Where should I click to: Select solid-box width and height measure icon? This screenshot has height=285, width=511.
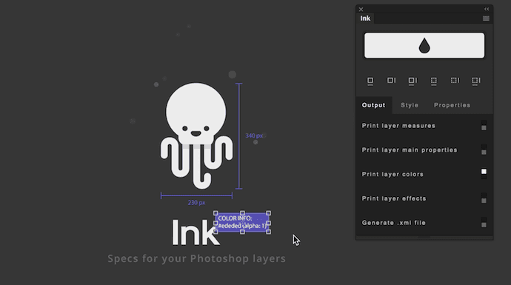pyautogui.click(x=413, y=81)
